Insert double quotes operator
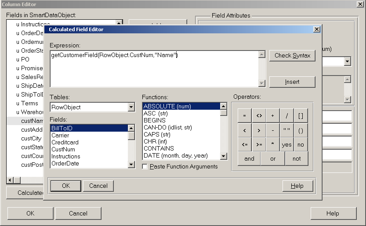 (x=287, y=130)
